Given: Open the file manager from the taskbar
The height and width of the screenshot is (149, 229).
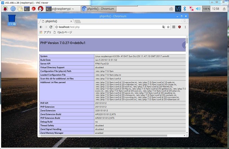Looking at the screenshot, I should point(20,9).
